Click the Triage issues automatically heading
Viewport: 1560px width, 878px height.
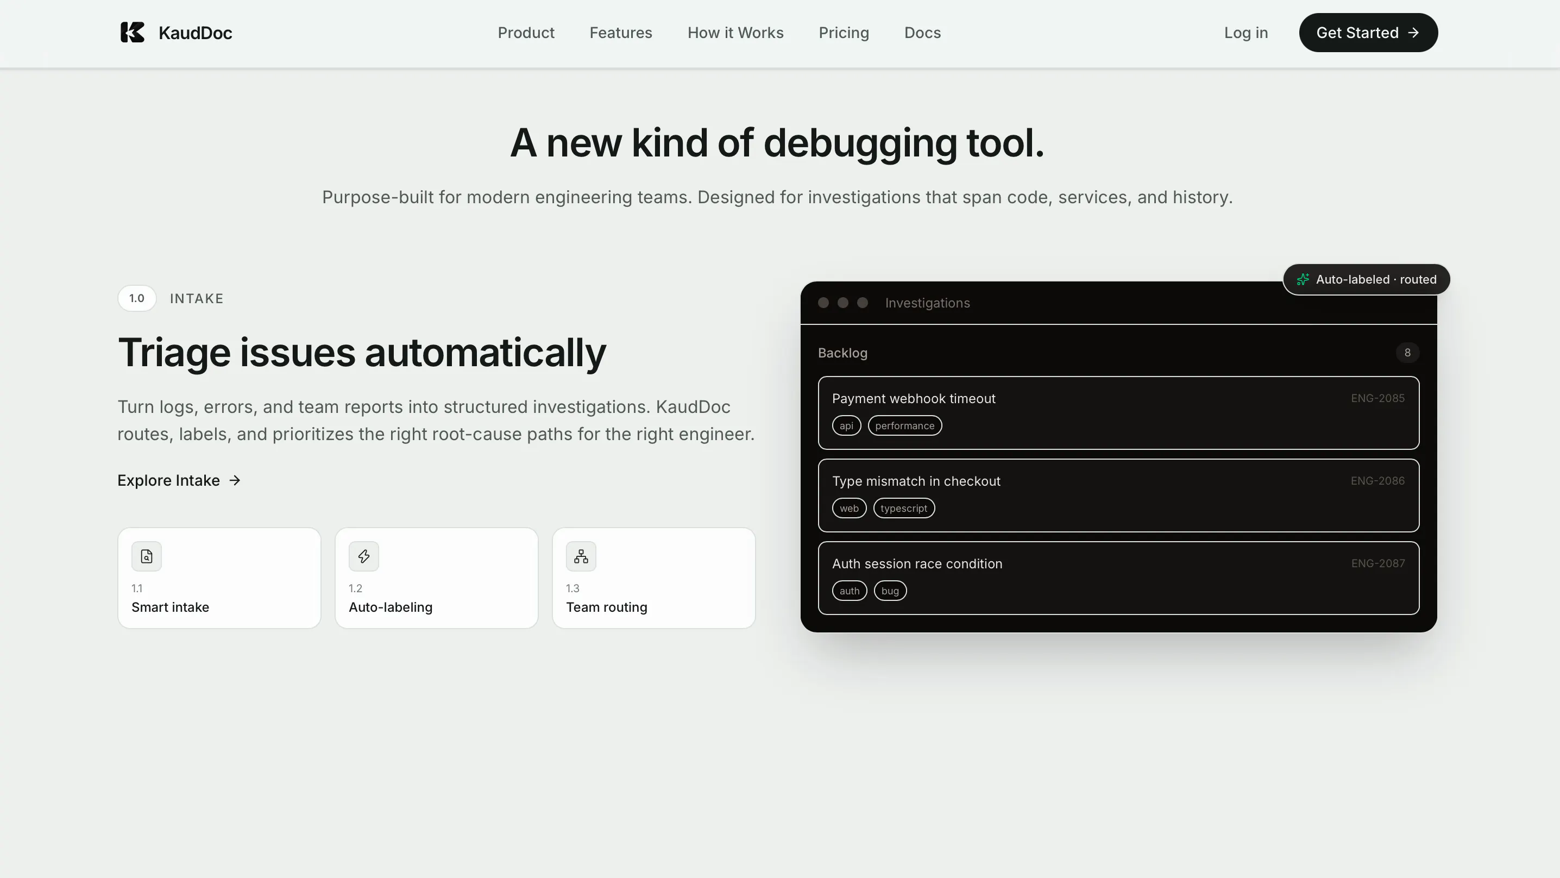[362, 353]
